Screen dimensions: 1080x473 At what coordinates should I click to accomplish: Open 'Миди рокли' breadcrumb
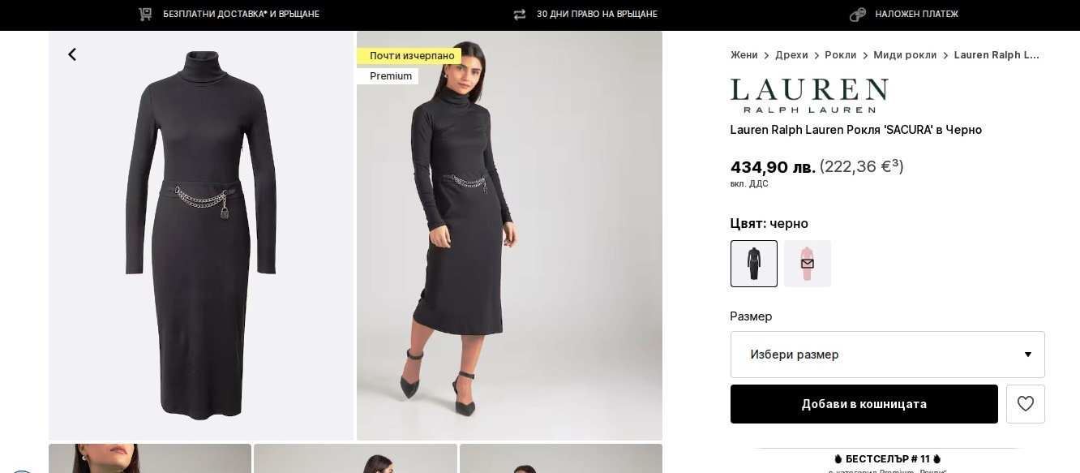(905, 55)
